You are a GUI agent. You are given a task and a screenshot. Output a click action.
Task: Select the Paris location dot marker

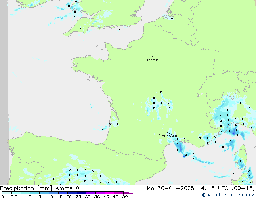tap(153, 57)
